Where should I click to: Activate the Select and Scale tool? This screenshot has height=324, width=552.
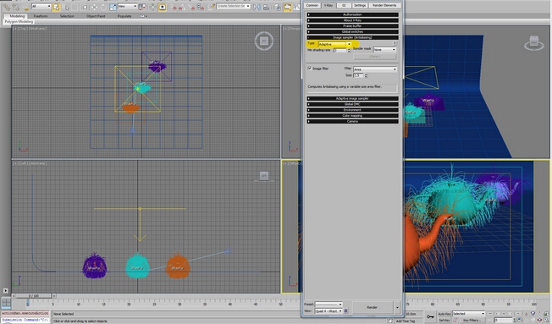coord(113,7)
